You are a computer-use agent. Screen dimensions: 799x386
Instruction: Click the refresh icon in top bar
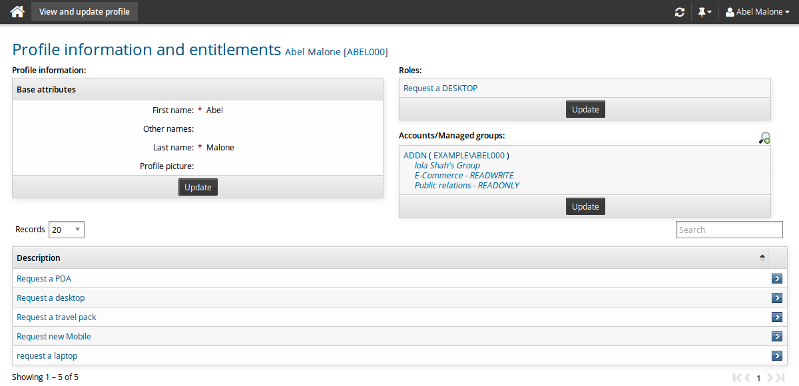(679, 12)
